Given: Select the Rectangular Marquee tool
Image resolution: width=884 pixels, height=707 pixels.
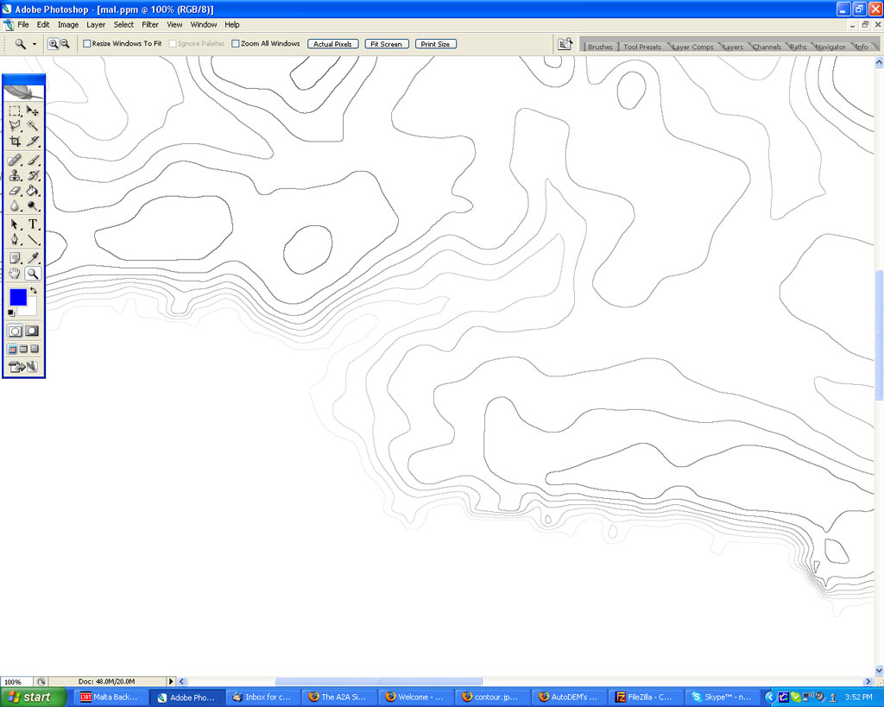Looking at the screenshot, I should click(15, 110).
